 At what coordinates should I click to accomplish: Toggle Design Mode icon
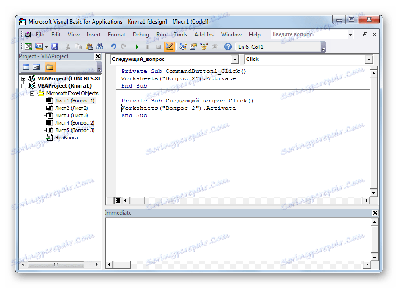coord(169,47)
